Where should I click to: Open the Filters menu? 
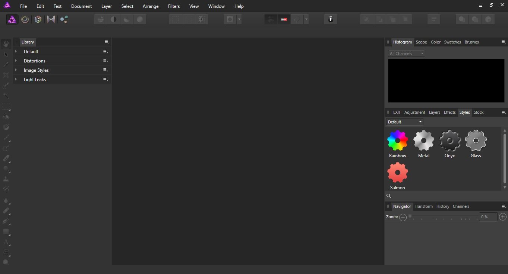point(174,6)
